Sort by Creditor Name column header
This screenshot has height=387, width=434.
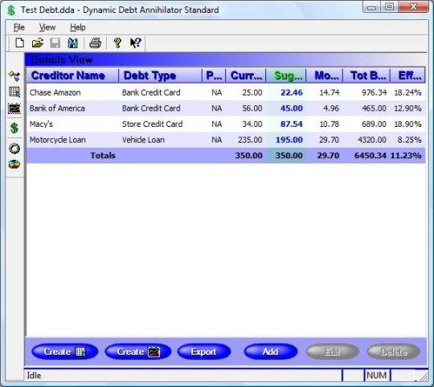(73, 75)
